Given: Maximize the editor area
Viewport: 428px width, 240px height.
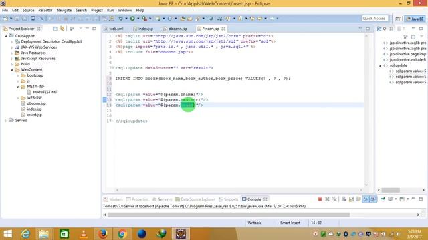Looking at the screenshot, I should coord(368,29).
